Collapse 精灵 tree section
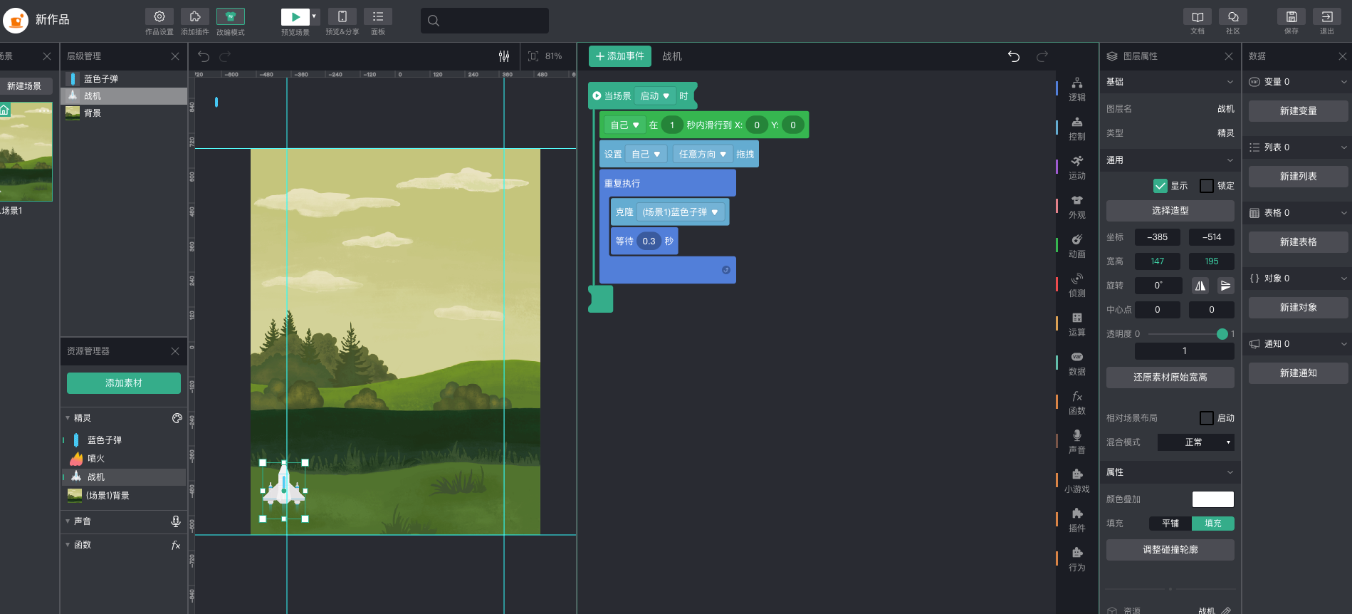This screenshot has width=1352, height=614. click(68, 418)
